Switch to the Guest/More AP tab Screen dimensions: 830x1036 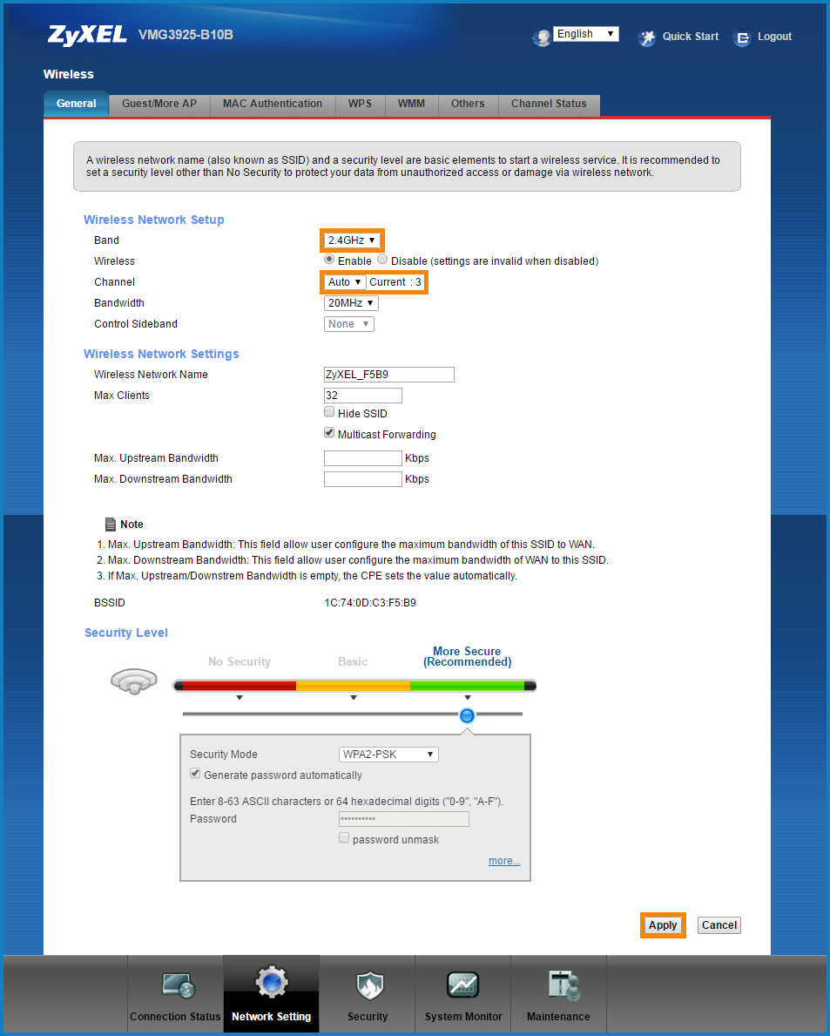coord(159,104)
